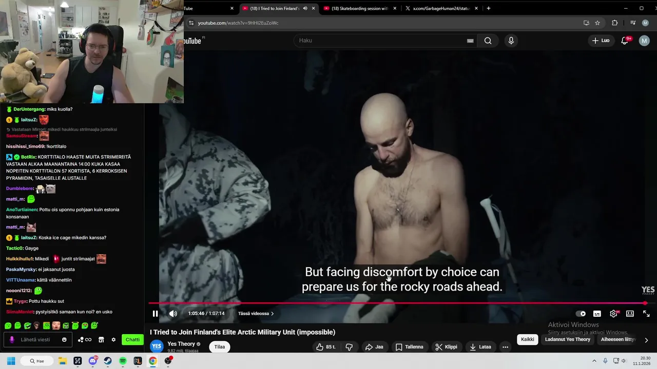
Task: Click username 'DerUntergang' in chat
Action: pos(29,109)
